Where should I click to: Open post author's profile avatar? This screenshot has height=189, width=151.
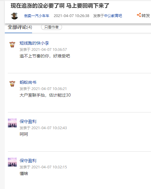tap(14, 16)
